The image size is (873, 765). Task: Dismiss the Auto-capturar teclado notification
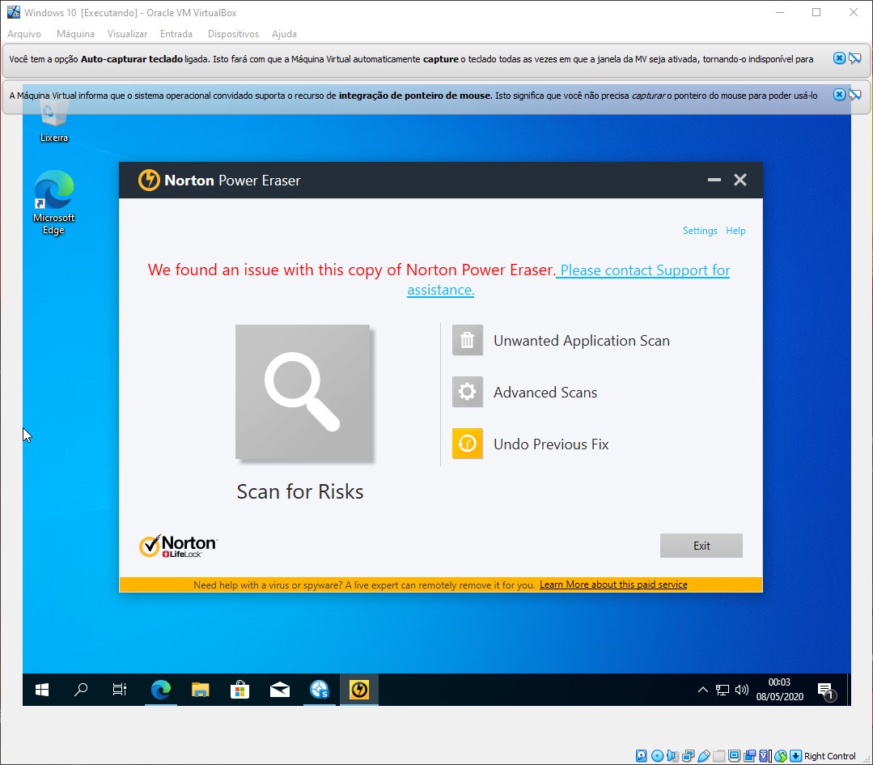pyautogui.click(x=839, y=58)
